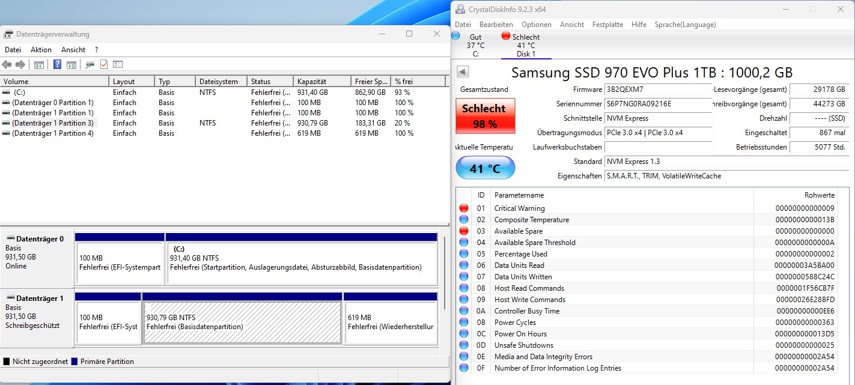Open the Aktion menu

click(41, 50)
